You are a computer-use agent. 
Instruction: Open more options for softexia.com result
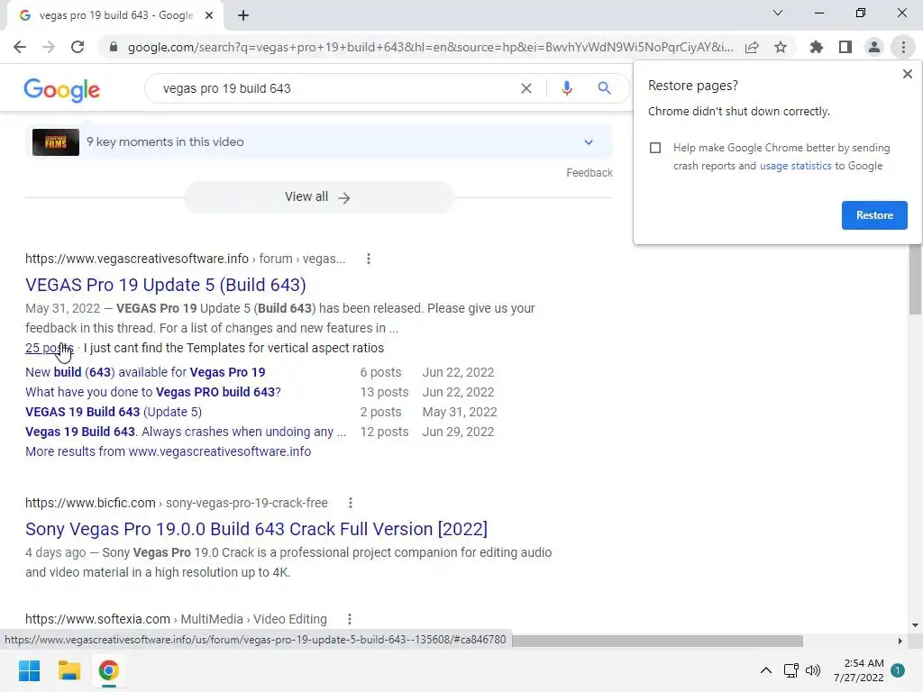point(350,619)
